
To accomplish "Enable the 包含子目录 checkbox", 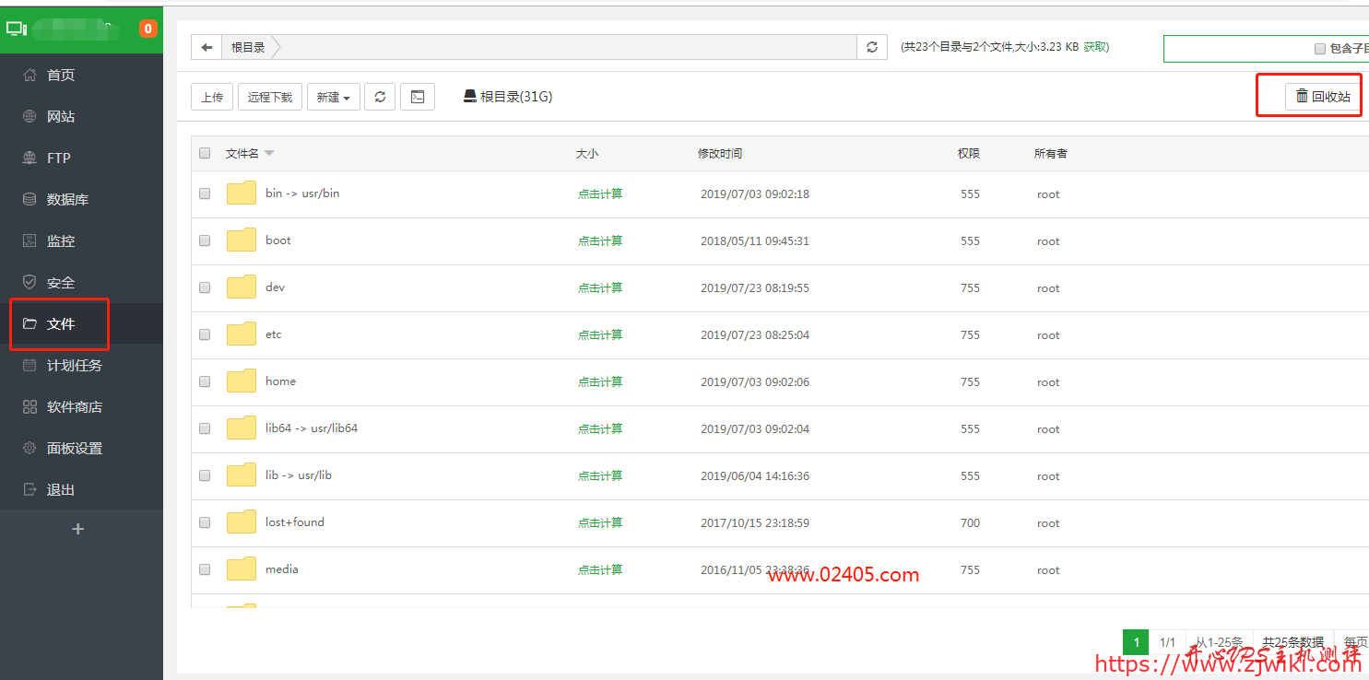I will click(x=1320, y=49).
